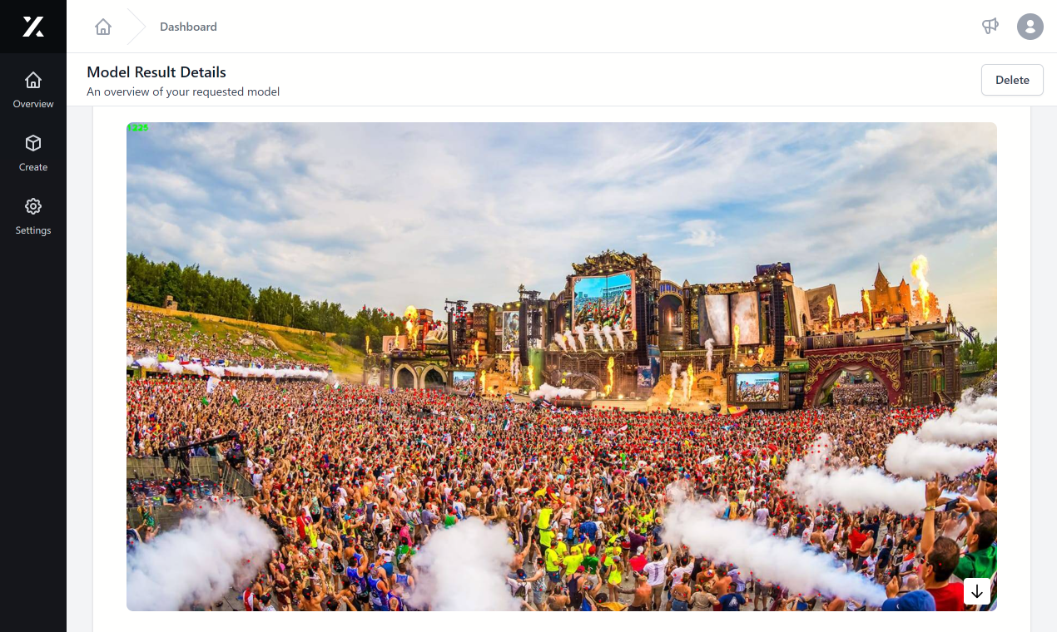Click the large stage screen in the image

point(603,299)
